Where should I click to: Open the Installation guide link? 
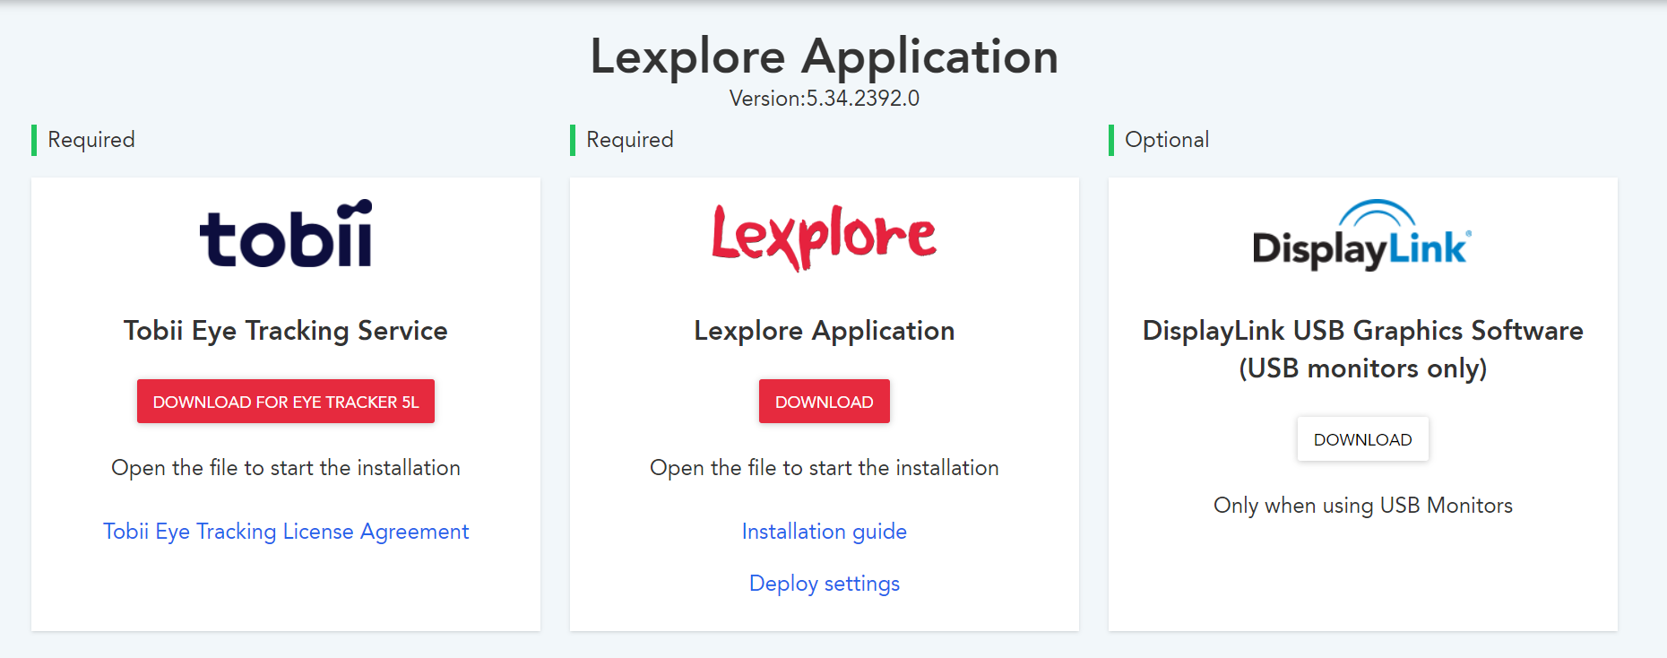pos(825,532)
